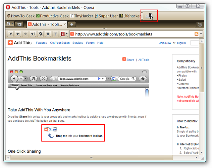Click the Share bookmarklet link
The image size is (212, 168).
point(53,130)
